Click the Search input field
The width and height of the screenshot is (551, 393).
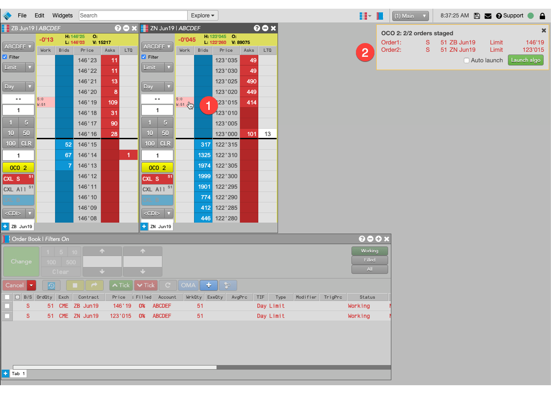point(133,16)
